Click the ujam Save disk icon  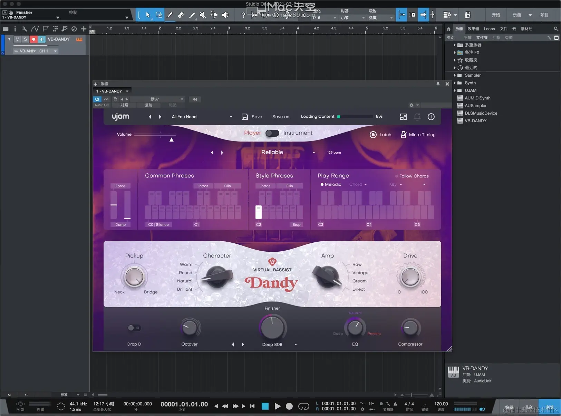click(245, 117)
